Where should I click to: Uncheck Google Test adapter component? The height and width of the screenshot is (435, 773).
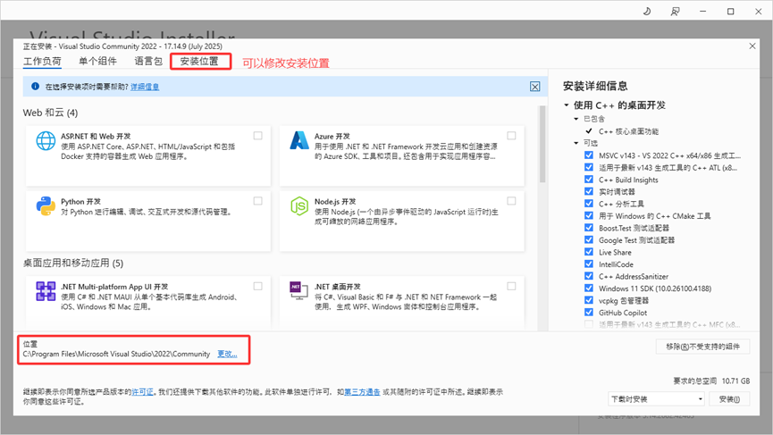point(589,240)
